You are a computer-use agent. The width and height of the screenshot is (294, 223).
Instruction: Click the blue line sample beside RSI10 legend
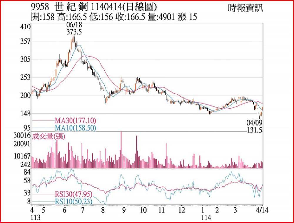43,202
